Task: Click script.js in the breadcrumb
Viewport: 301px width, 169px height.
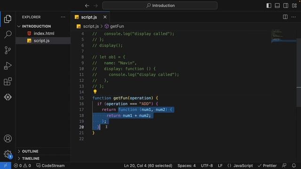Action: 91,26
